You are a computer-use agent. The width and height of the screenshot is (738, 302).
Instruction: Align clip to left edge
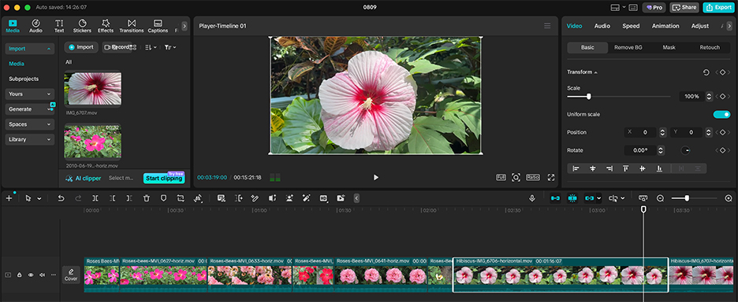[576, 168]
